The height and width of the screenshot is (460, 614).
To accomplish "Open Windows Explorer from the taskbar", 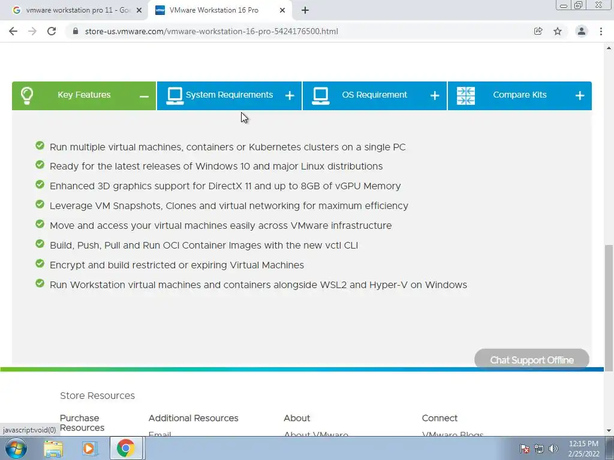I will [x=53, y=449].
